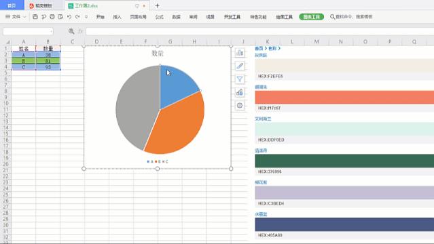Open the Drawing Tools tab (绘图工具)

click(x=285, y=17)
